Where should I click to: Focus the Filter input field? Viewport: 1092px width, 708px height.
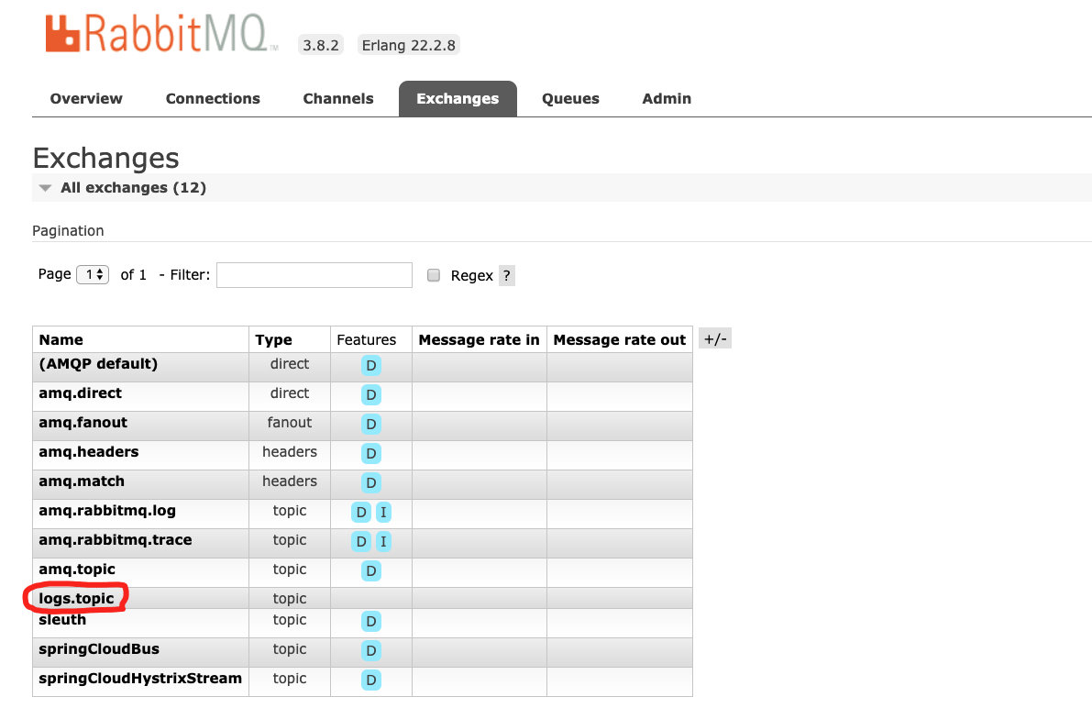pyautogui.click(x=314, y=275)
